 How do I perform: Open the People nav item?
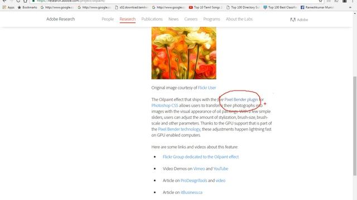pos(108,19)
